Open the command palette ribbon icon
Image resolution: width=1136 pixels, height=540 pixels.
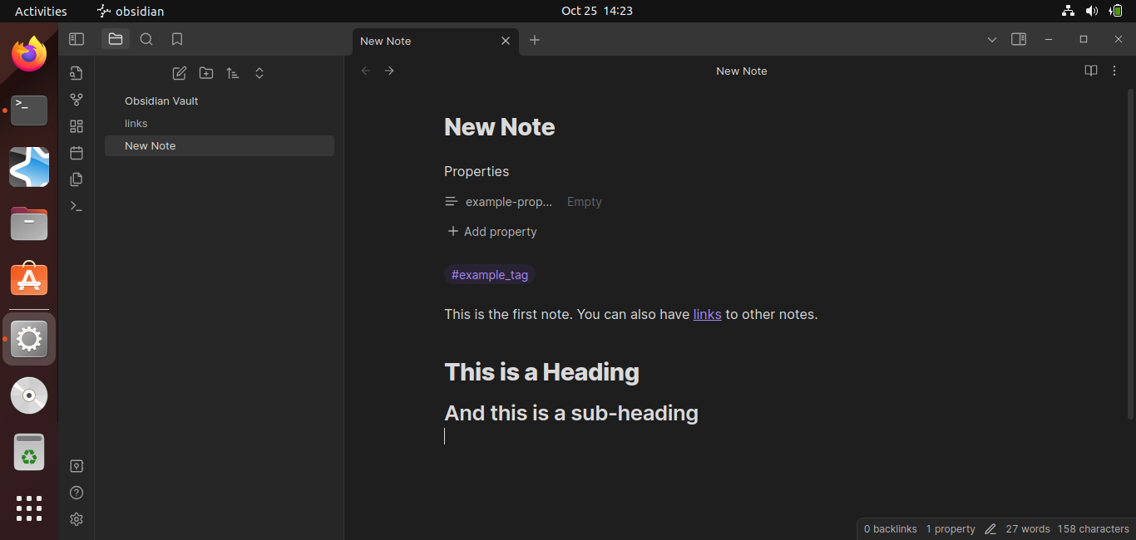click(77, 206)
